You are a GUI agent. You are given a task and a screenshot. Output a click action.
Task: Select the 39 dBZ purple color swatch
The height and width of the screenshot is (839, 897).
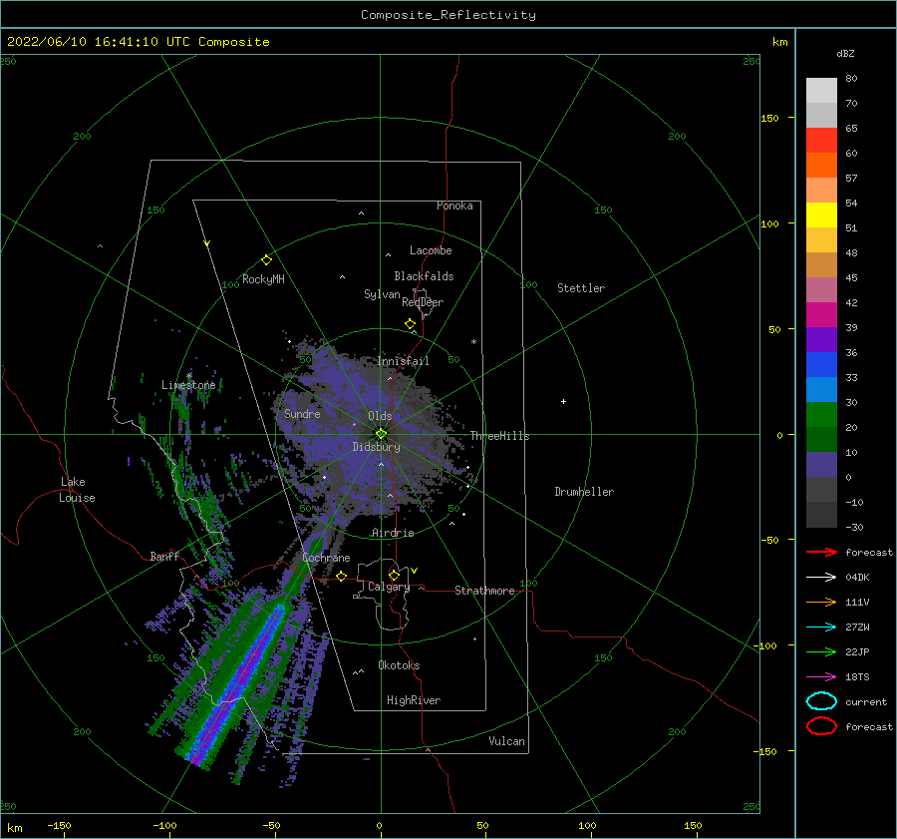coord(821,340)
